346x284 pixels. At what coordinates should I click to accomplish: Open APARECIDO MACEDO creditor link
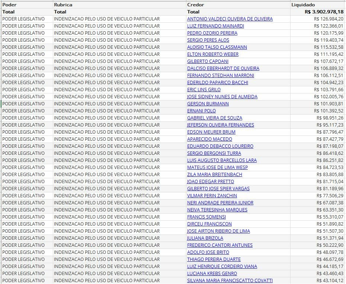coord(209,139)
